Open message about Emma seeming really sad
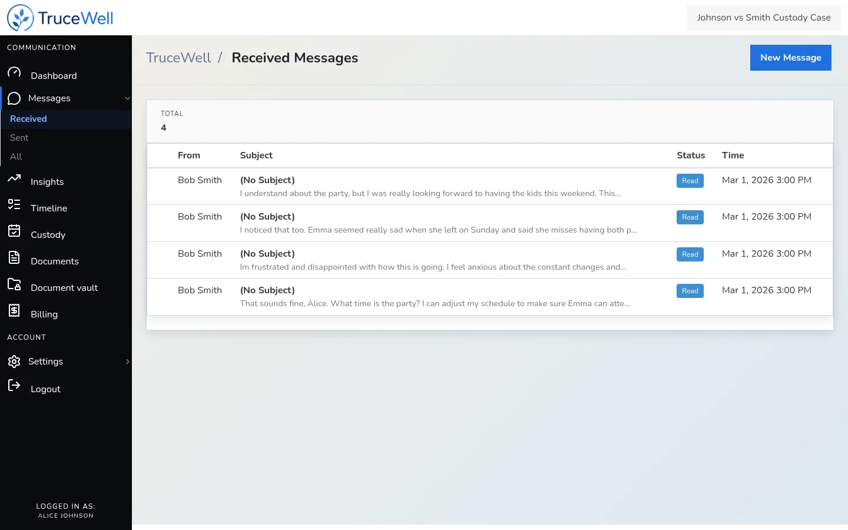 pyautogui.click(x=489, y=223)
